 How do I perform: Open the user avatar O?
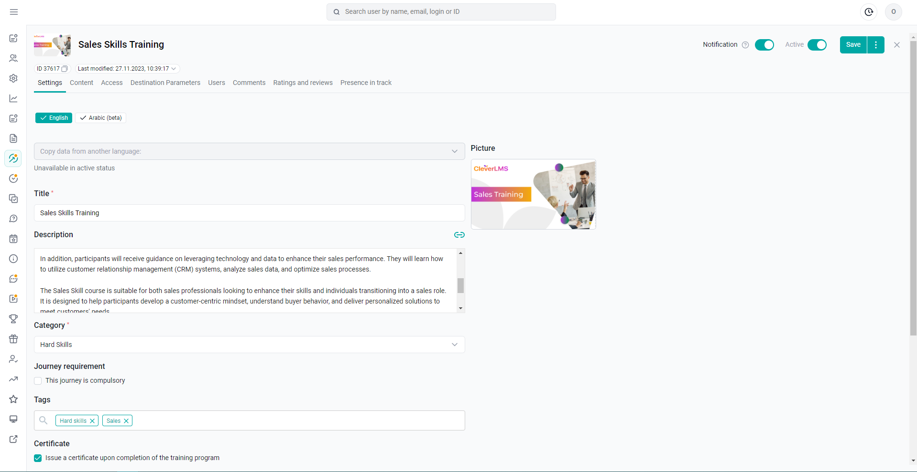(894, 12)
